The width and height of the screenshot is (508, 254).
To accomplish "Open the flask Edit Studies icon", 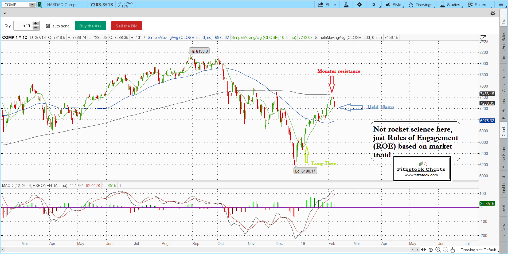I will point(346,5).
